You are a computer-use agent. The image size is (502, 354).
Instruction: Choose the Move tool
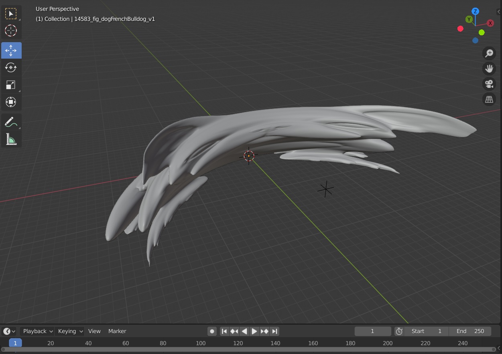point(11,51)
